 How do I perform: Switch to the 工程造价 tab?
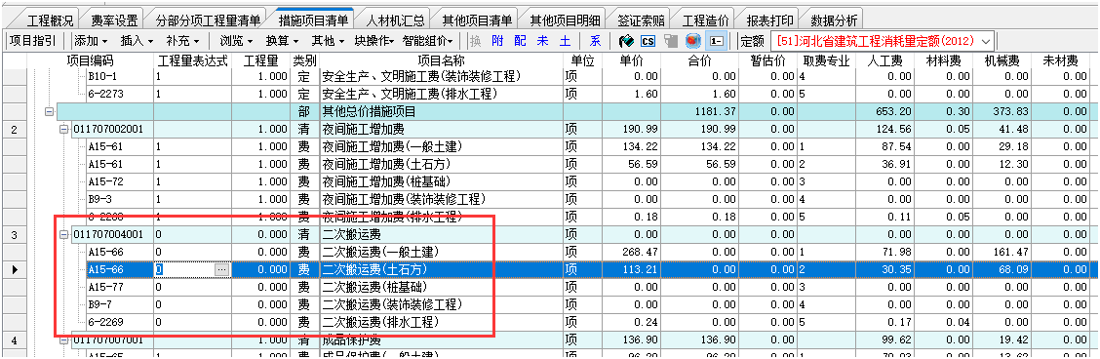[x=706, y=19]
